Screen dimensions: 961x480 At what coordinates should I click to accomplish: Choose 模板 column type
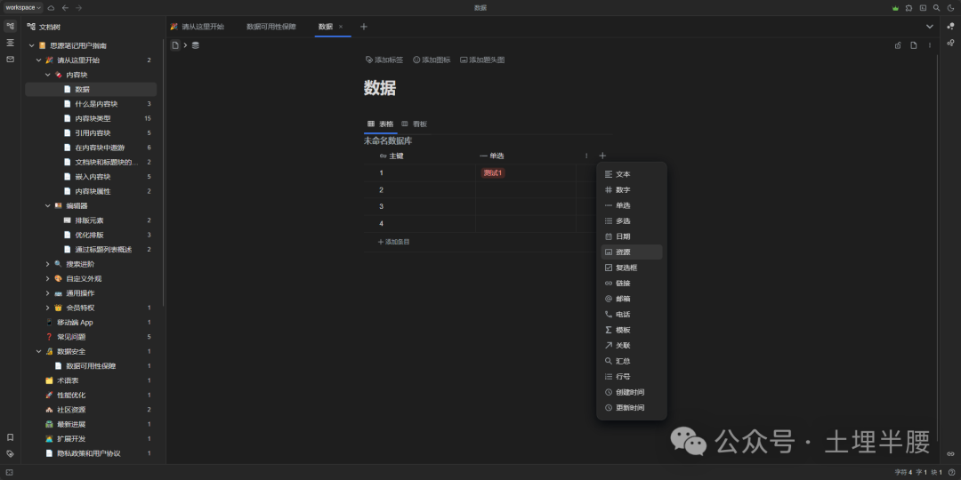[631, 330]
